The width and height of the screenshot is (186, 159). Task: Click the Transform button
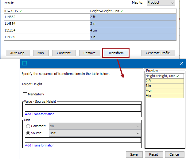(x=116, y=53)
